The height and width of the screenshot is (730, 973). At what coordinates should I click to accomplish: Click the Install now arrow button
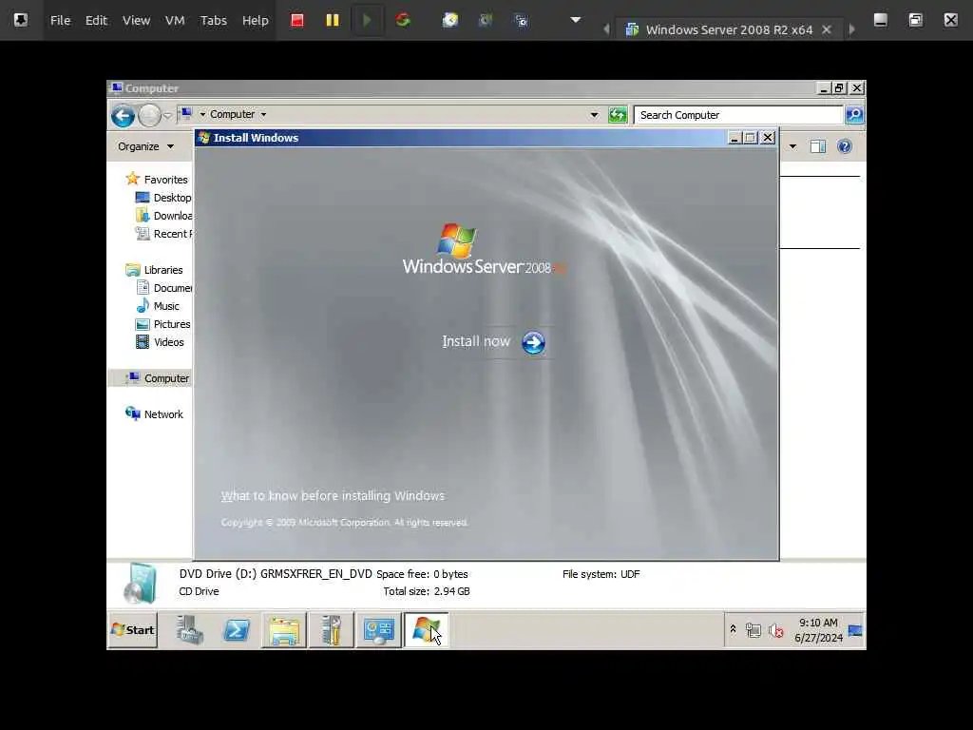click(533, 342)
